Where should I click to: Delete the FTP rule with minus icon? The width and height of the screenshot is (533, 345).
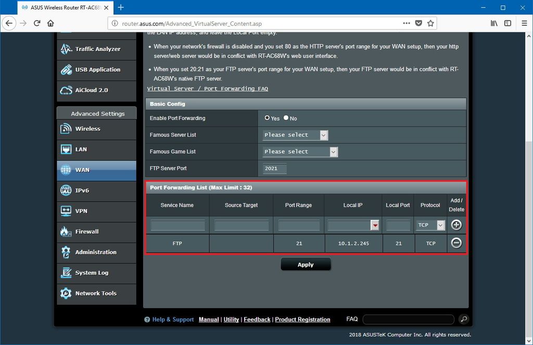tap(456, 242)
